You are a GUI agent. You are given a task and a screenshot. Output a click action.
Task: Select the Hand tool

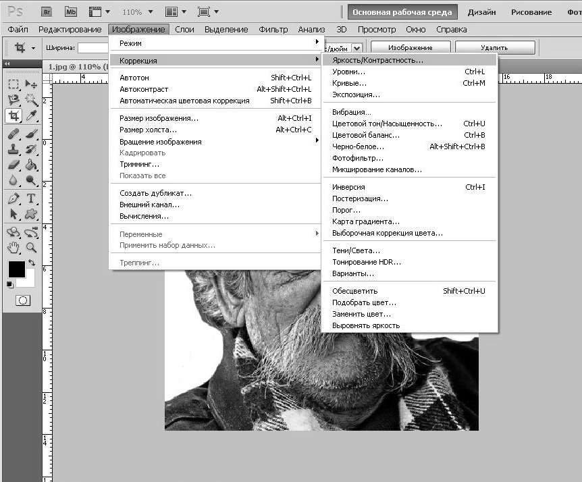[x=14, y=248]
